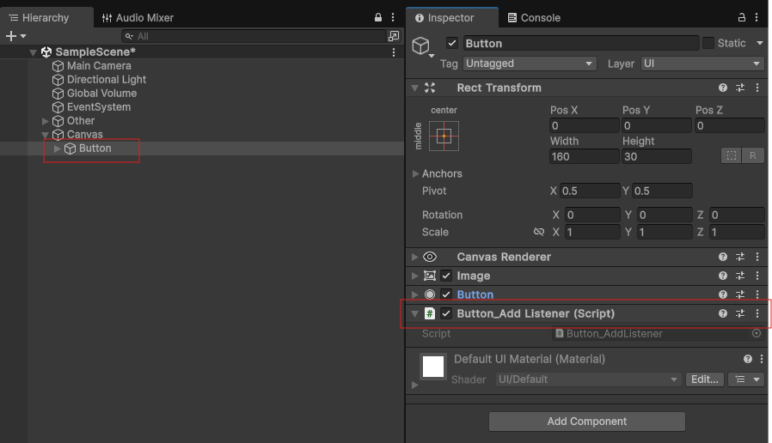The width and height of the screenshot is (772, 443).
Task: Open Button_Add Listener more options menu
Action: pos(757,313)
